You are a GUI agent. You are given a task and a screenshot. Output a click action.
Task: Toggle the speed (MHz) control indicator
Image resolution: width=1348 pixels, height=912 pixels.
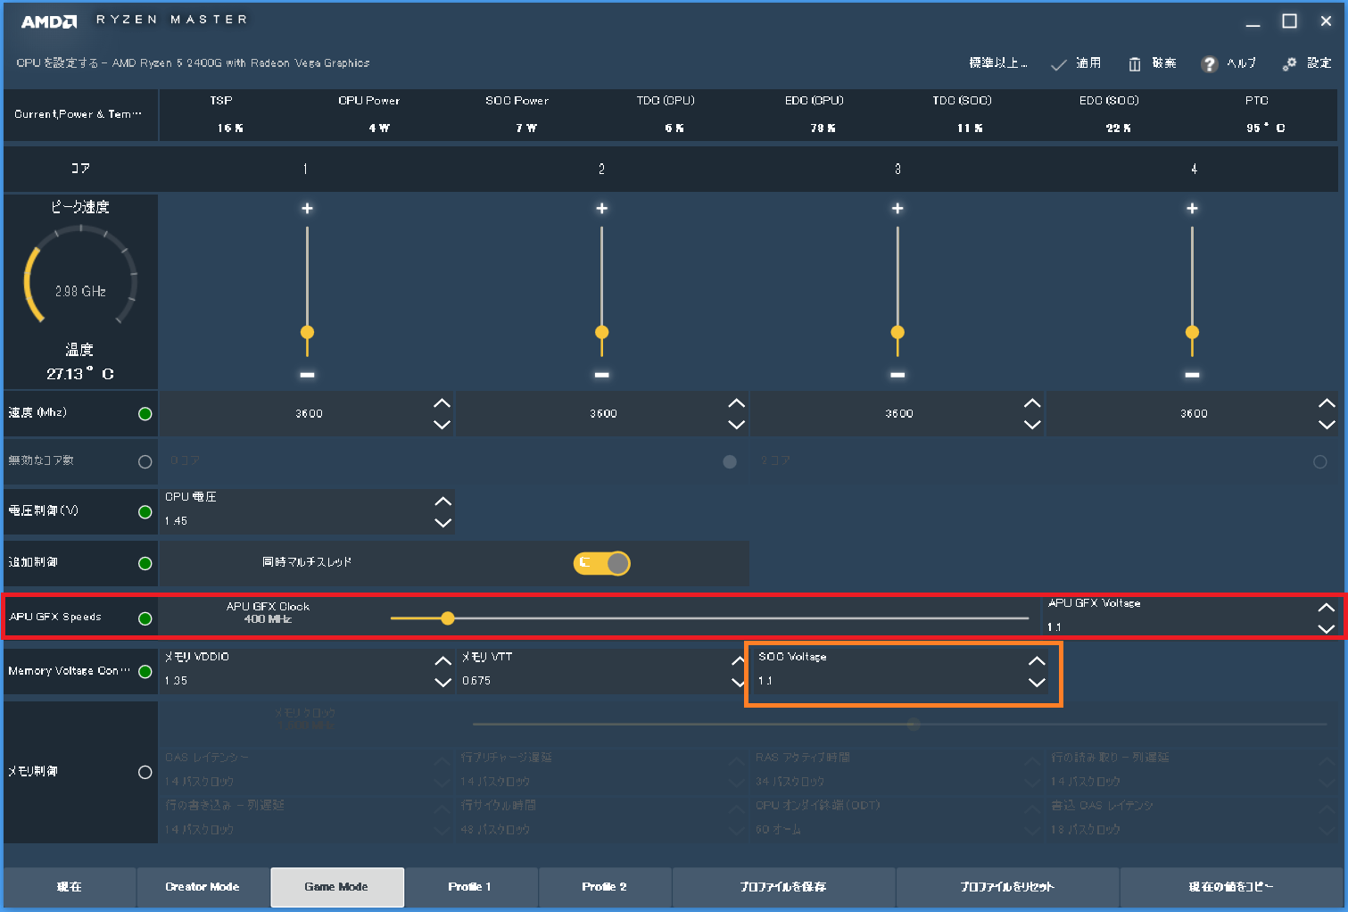(x=145, y=414)
